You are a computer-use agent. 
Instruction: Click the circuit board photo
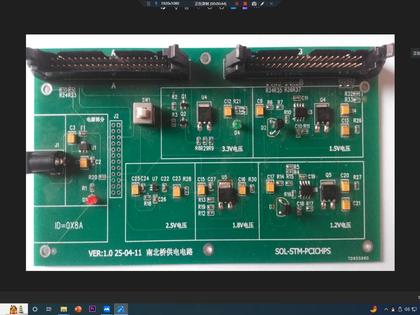210,153
